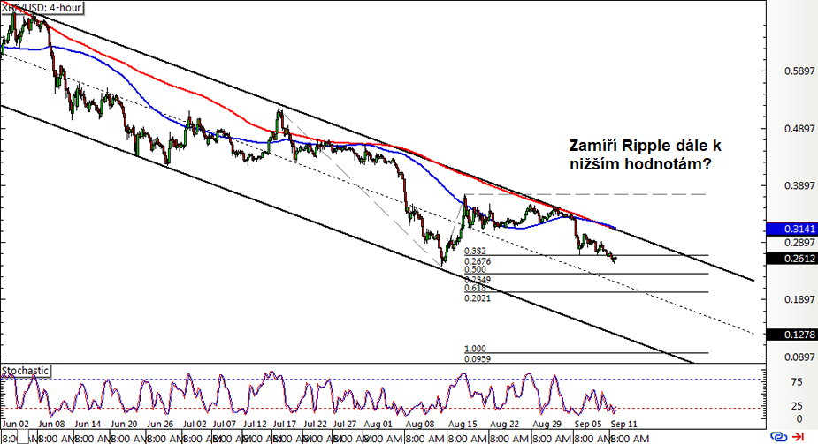Viewport: 818px width, 444px height.
Task: Click the Jun 26 date label
Action: (160, 425)
